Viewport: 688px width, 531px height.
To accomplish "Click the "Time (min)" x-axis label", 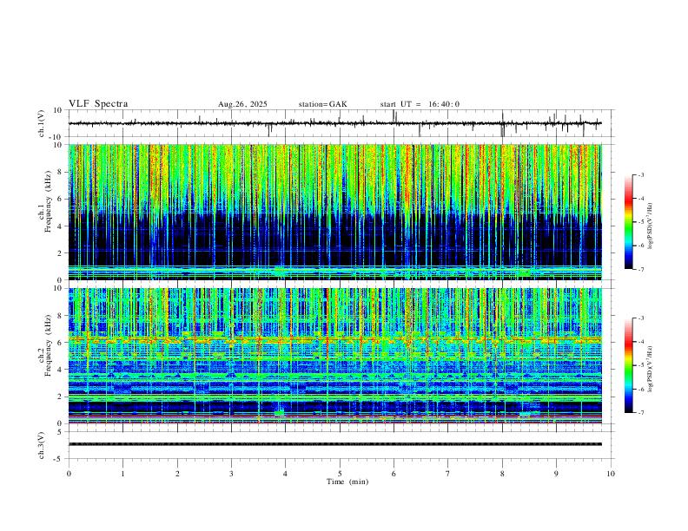I will coord(347,482).
